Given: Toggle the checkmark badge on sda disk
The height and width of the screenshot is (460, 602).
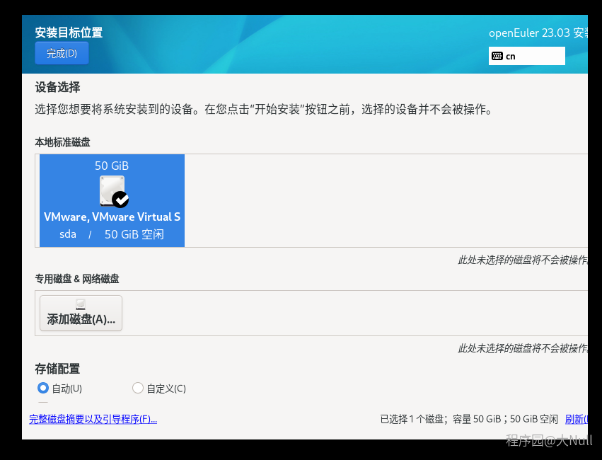Looking at the screenshot, I should tap(121, 199).
